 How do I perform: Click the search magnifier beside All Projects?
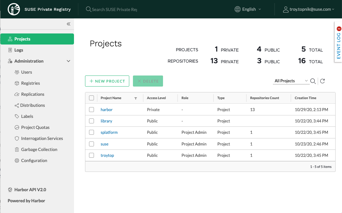coord(313,81)
